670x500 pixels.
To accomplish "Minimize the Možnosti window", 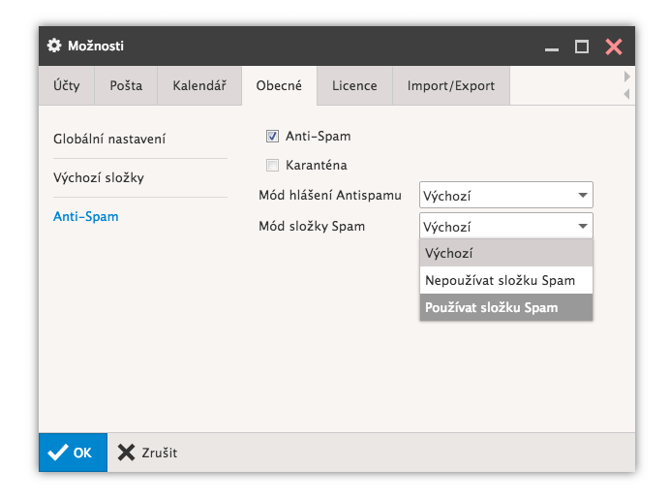I will coord(551,47).
